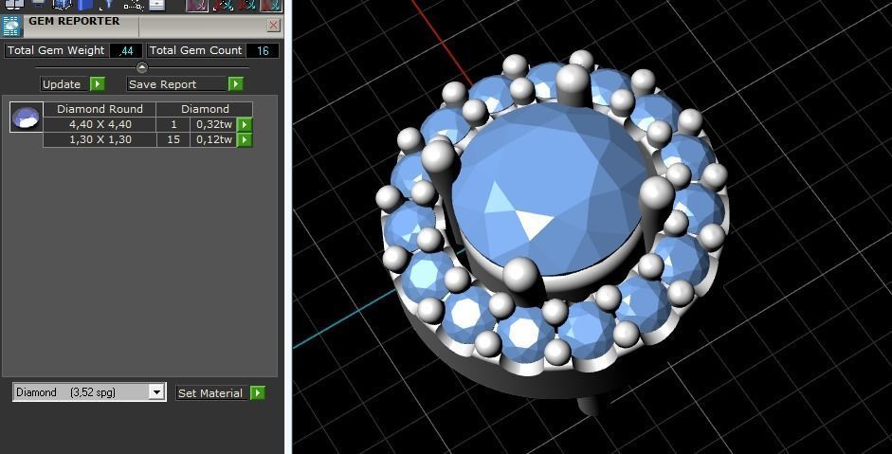The image size is (892, 454).
Task: Collapse the panel using the round arrow
Action: click(142, 67)
